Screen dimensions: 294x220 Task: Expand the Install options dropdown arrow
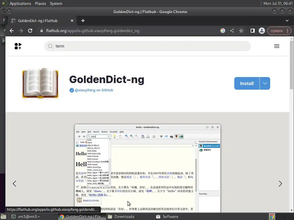pyautogui.click(x=265, y=83)
